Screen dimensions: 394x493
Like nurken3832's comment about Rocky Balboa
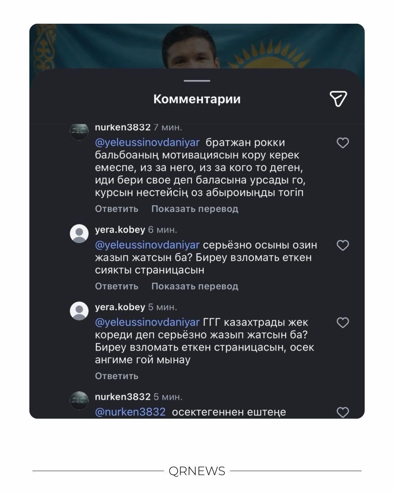point(343,143)
